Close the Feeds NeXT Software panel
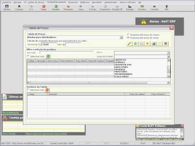195x146 pixels. click(x=182, y=126)
